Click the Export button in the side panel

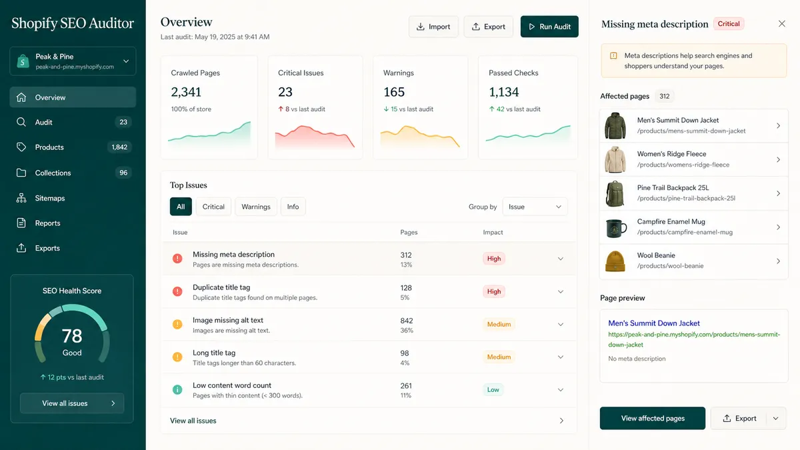tap(739, 419)
